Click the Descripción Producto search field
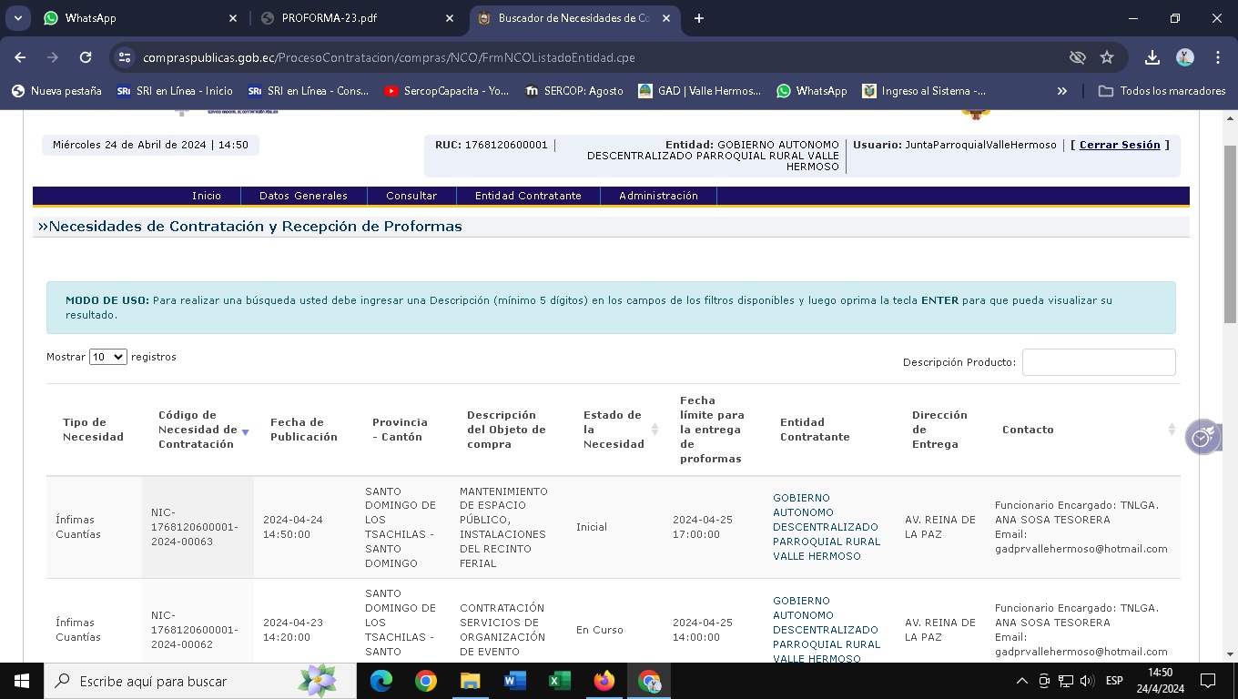 [1099, 362]
